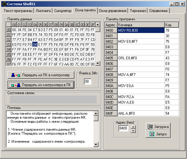Image resolution: width=187 pixels, height=159 pixels.
Task: Click code cell FA at address 840C
Action: [172, 97]
